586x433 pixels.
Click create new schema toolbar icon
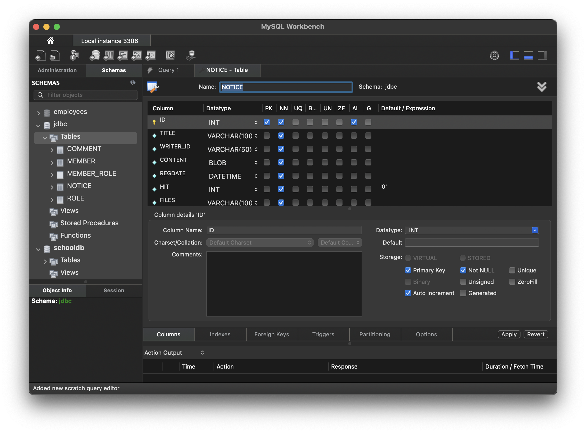pos(94,55)
